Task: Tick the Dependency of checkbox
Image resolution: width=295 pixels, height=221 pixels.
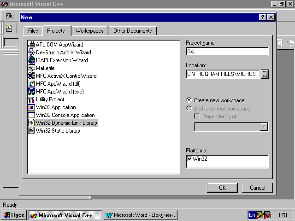Action: [x=197, y=116]
